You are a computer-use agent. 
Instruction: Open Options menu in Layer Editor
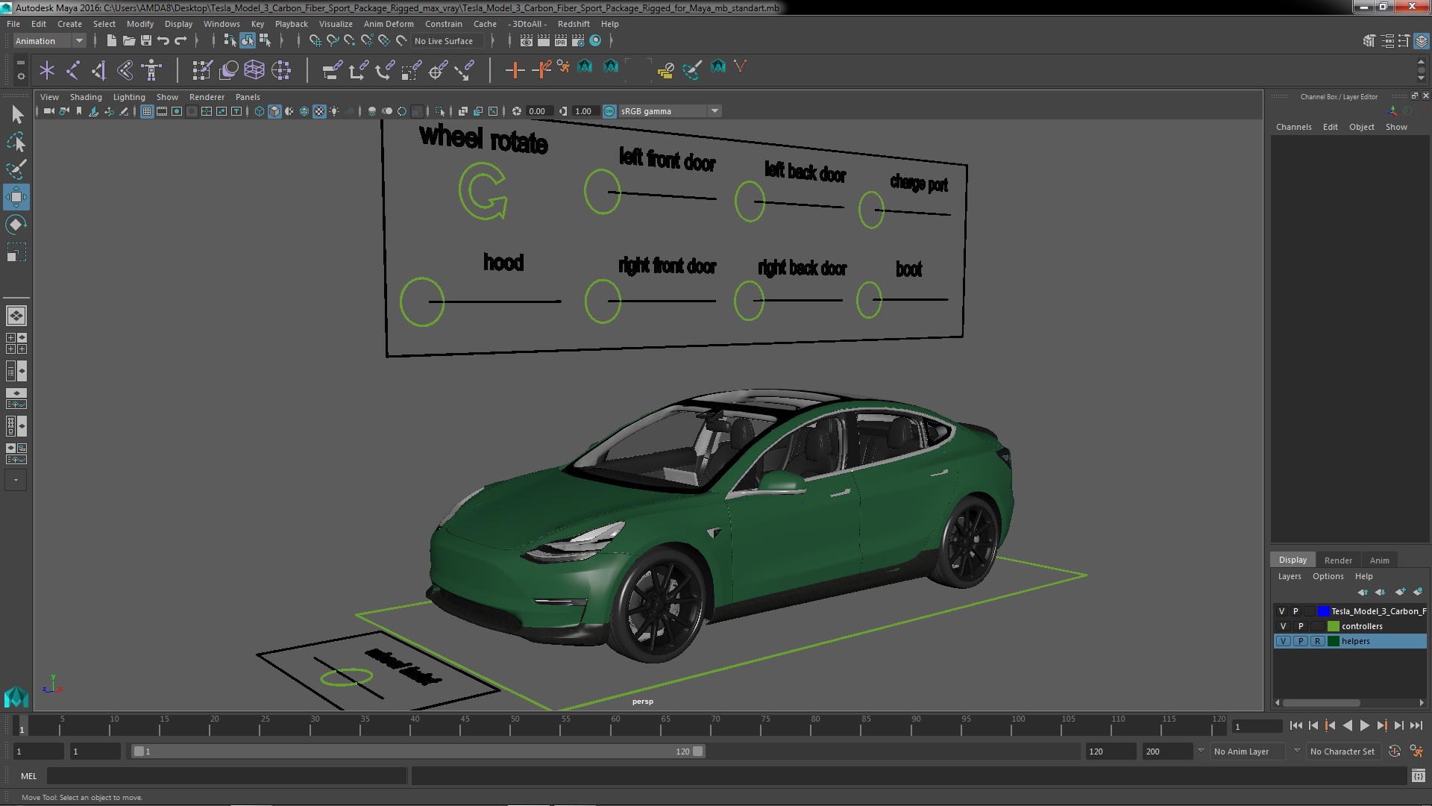coord(1328,576)
